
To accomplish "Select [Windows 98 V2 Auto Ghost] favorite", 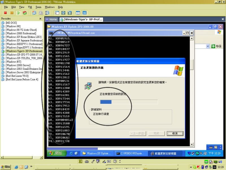I will click(21, 30).
